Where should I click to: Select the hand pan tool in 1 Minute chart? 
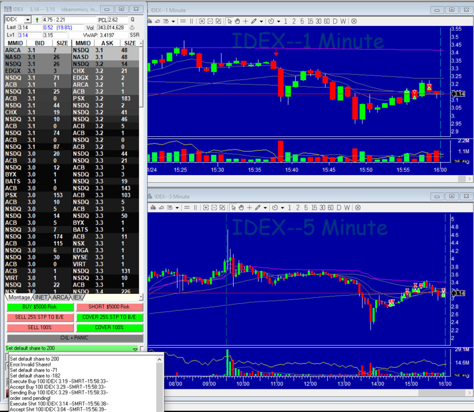coord(237,21)
